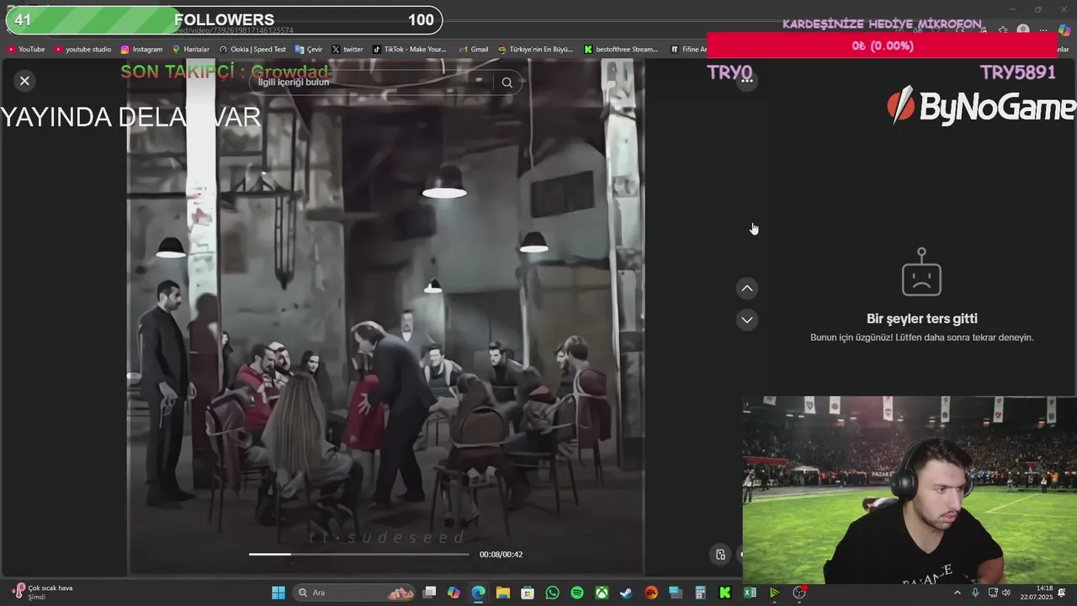
Task: Open the twitter bookmark
Action: click(x=348, y=50)
